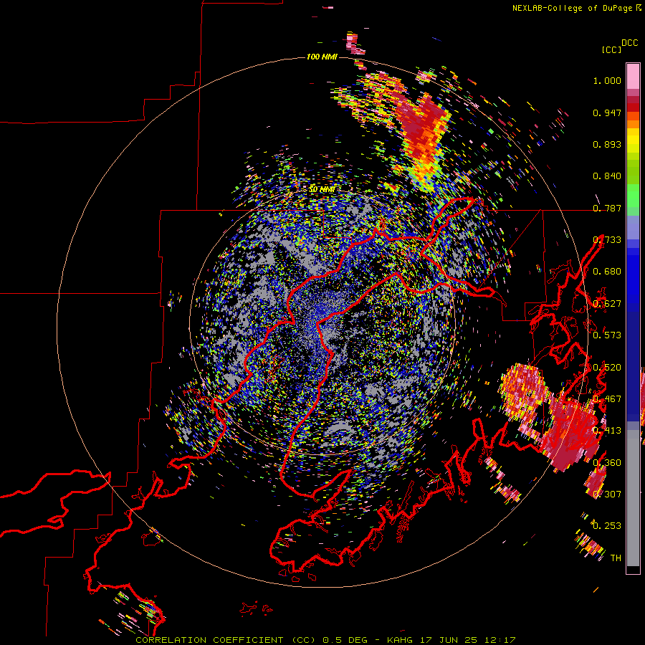The image size is (645, 645).
Task: Select the 0.947 scale value
Action: coord(607,113)
